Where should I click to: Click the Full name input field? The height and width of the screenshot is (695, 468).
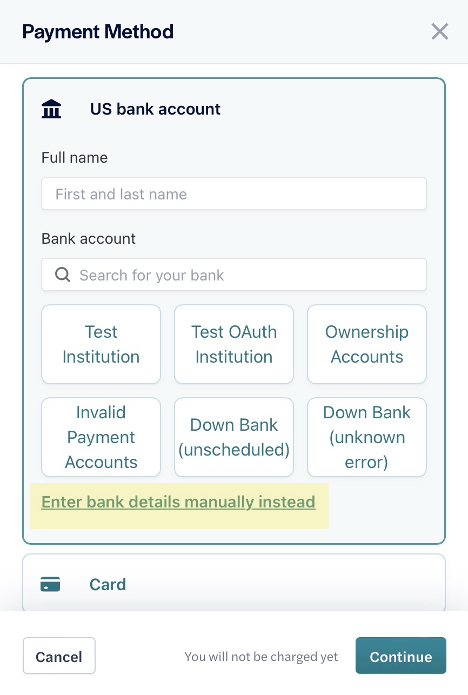233,193
